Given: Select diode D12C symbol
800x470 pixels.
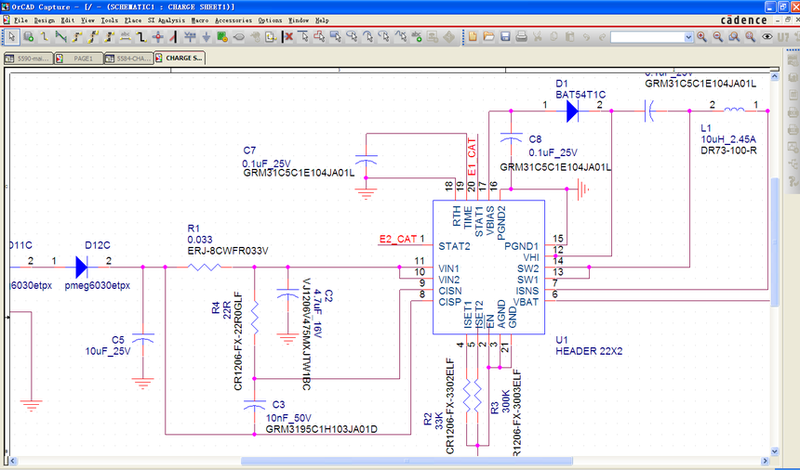Looking at the screenshot, I should click(x=81, y=267).
